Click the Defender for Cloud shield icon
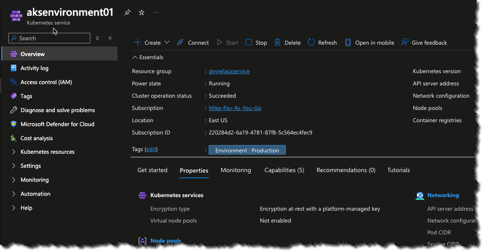The image size is (483, 251). click(14, 124)
